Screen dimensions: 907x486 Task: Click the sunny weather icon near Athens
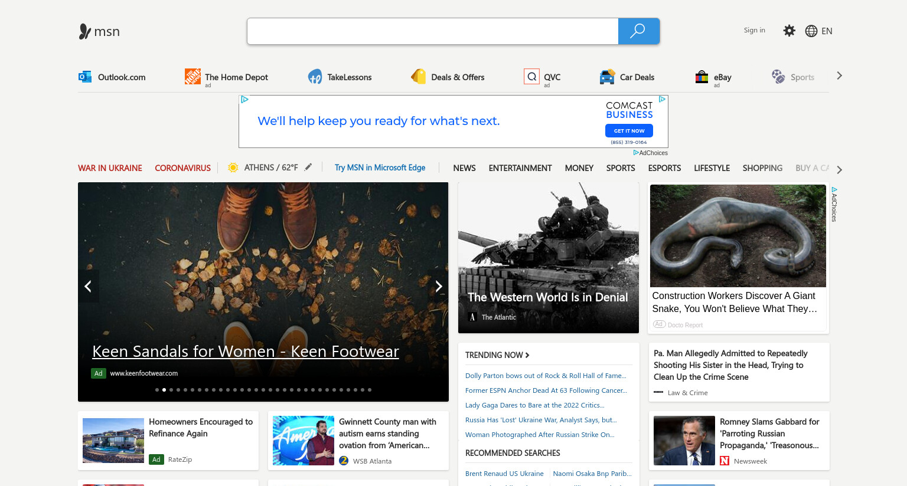point(233,168)
